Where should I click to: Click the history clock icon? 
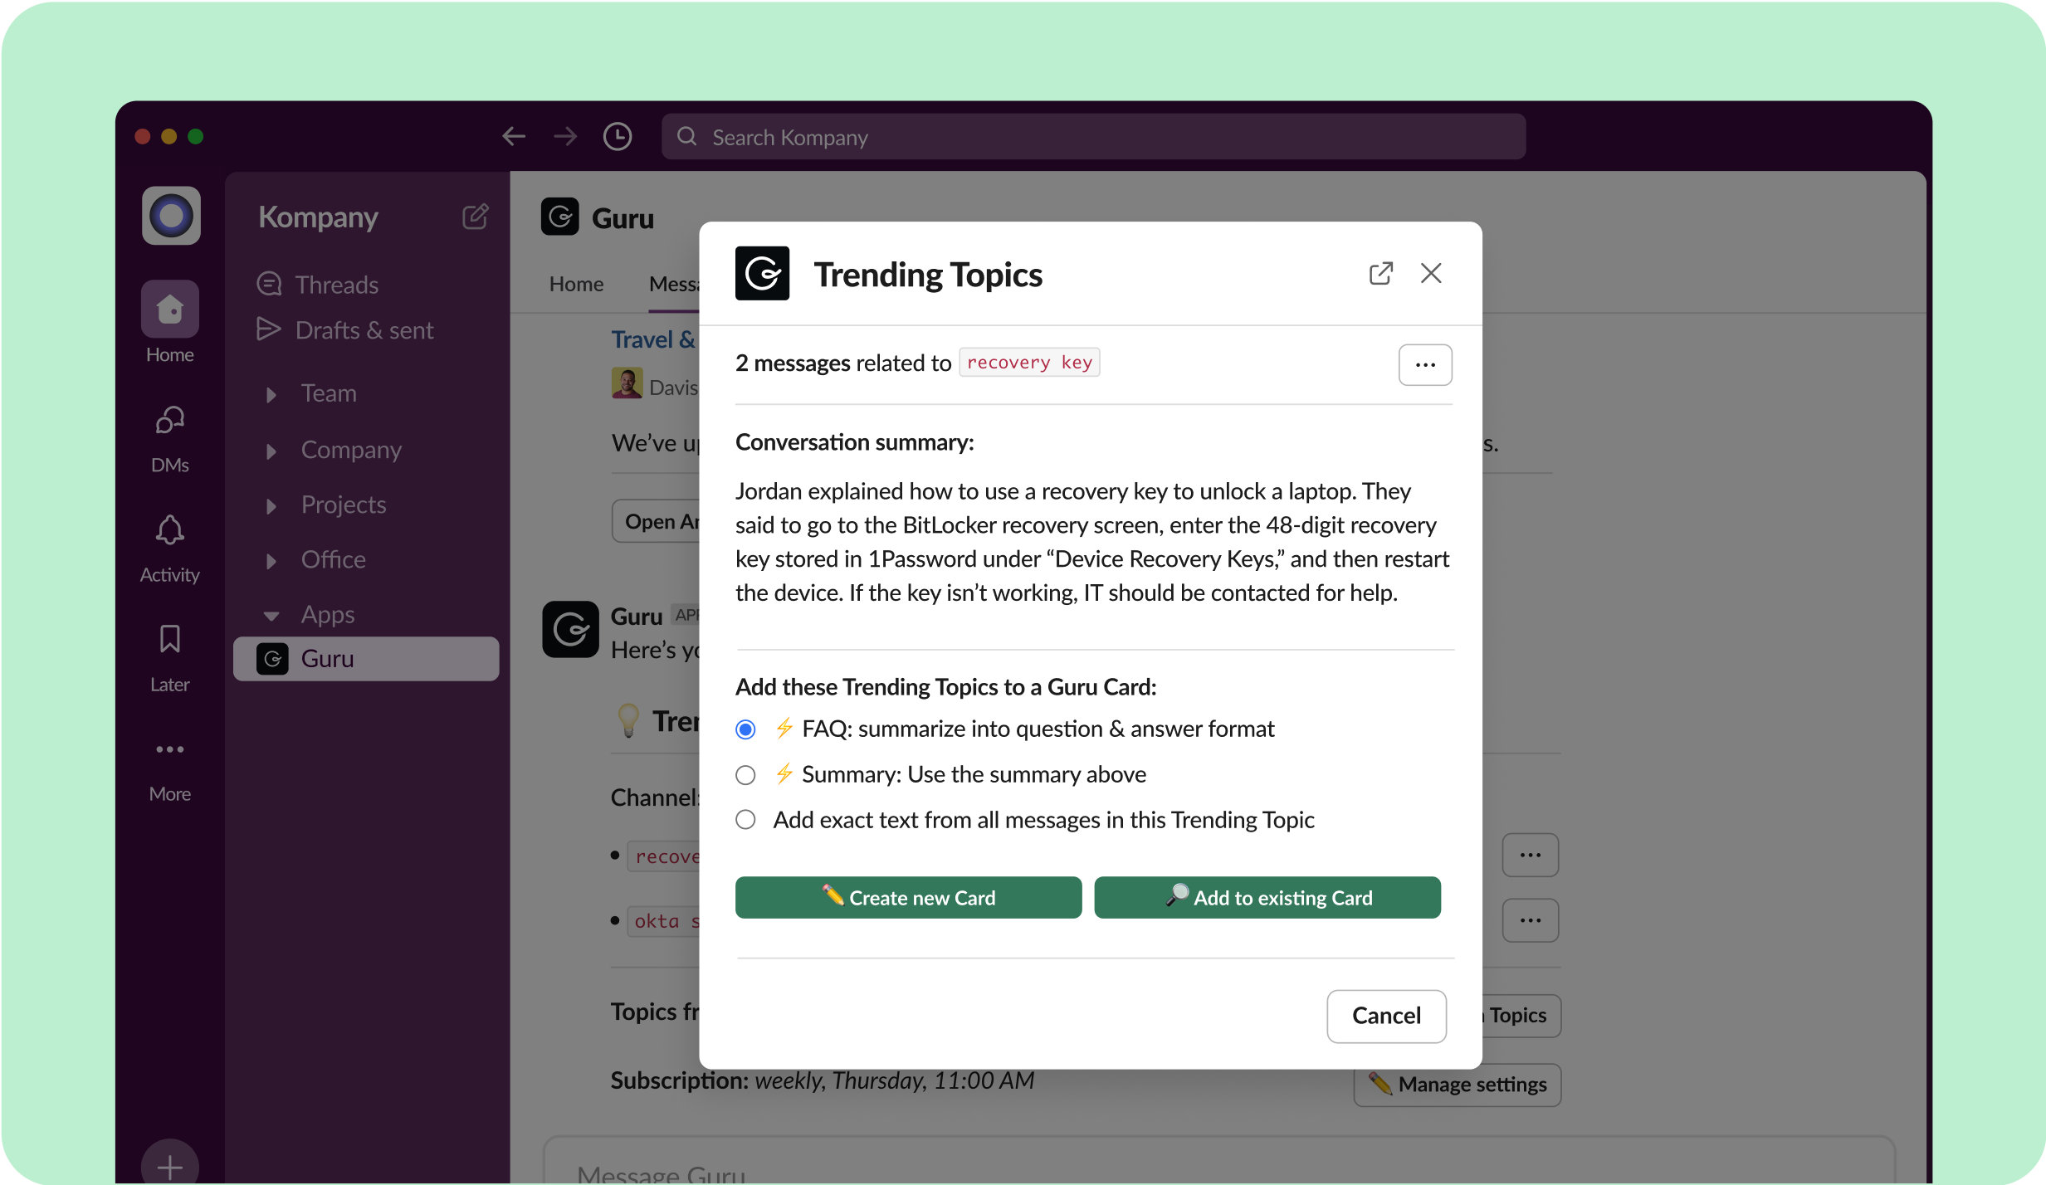617,137
